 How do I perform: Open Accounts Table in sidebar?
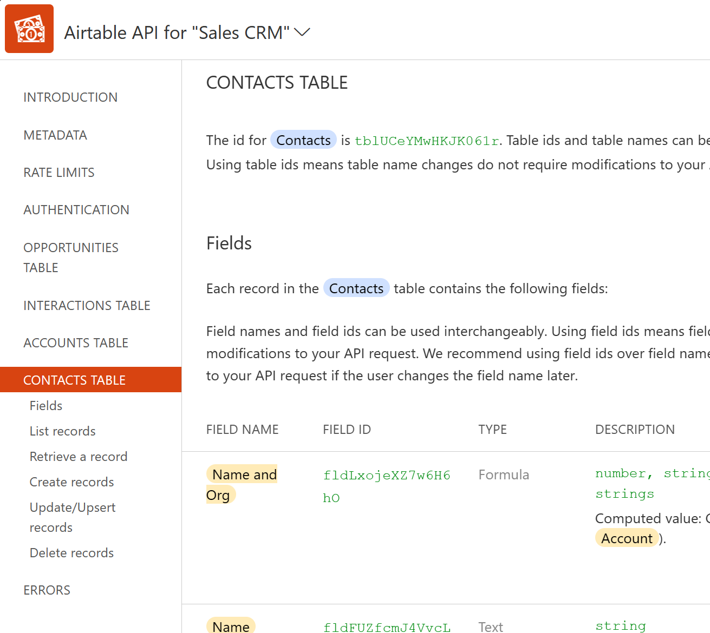pyautogui.click(x=76, y=343)
